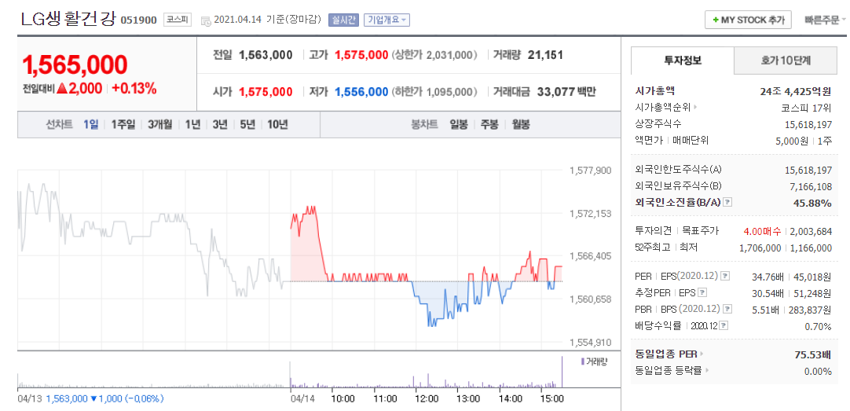Open help icon beside 외국인소진율(B/A)

click(728, 202)
